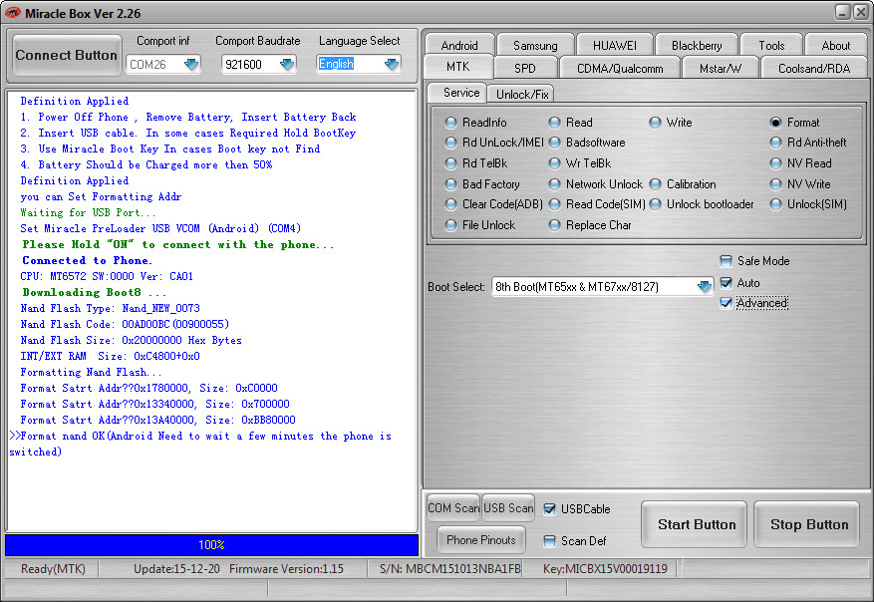874x602 pixels.
Task: Open Phone Pinouts
Action: pyautogui.click(x=481, y=539)
